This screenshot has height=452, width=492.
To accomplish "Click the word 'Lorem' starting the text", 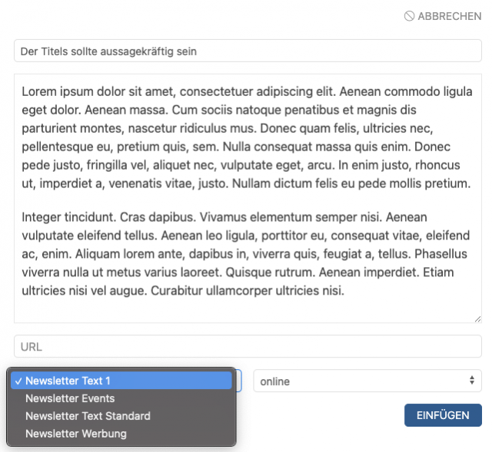I will click(x=38, y=91).
